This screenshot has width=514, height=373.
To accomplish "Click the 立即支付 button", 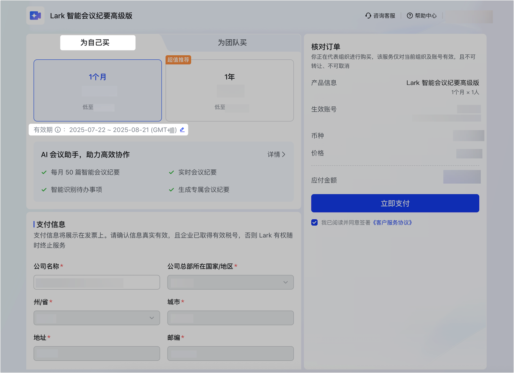I will [395, 203].
